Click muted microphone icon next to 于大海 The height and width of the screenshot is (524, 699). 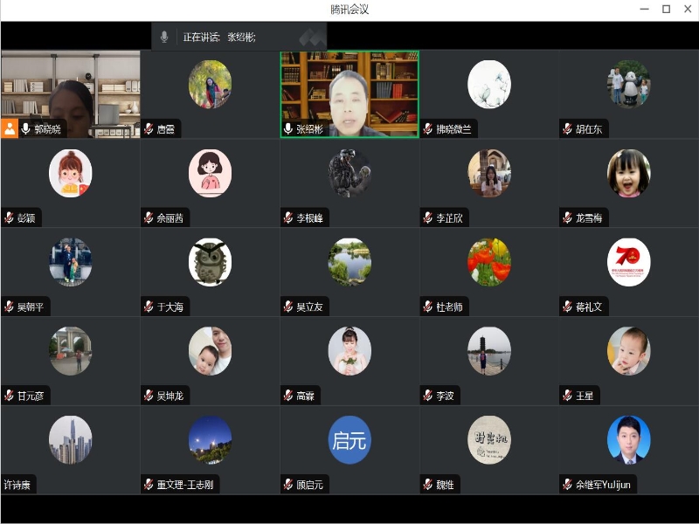(149, 307)
